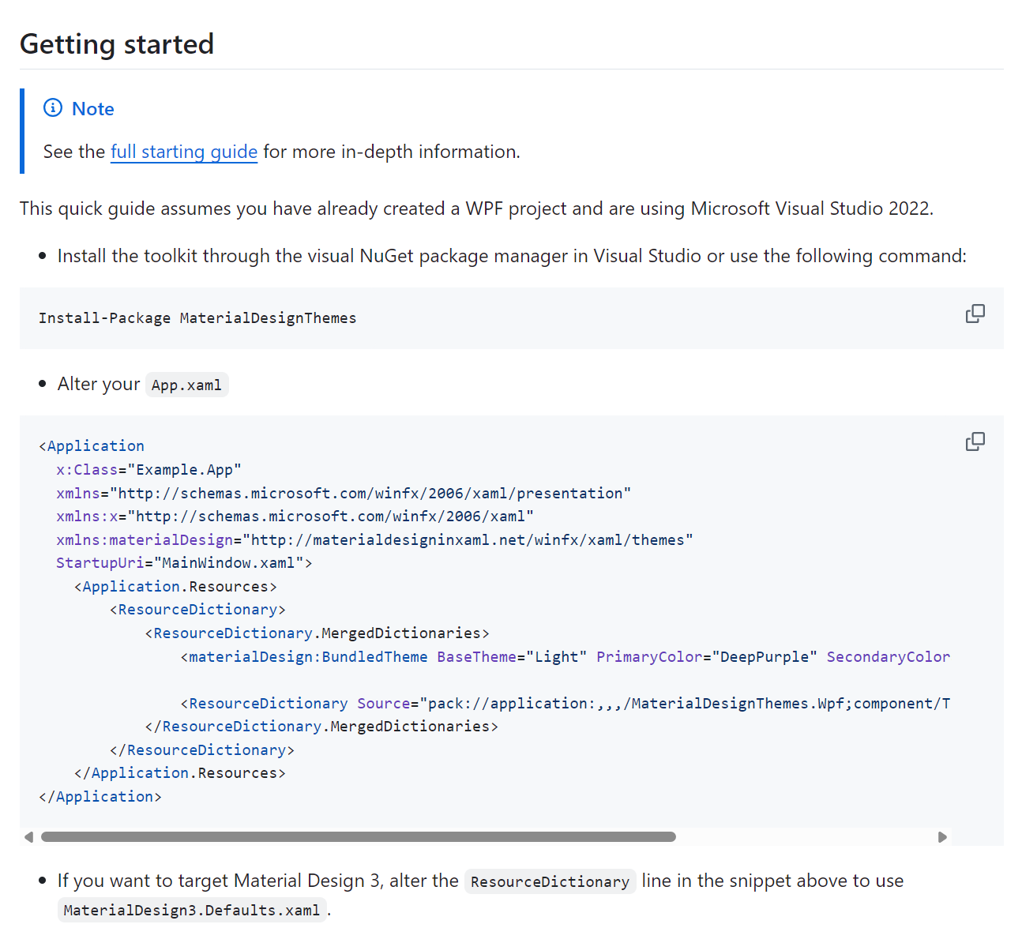The image size is (1022, 943).
Task: Click the left scroll arrow of code block
Action: click(x=29, y=837)
